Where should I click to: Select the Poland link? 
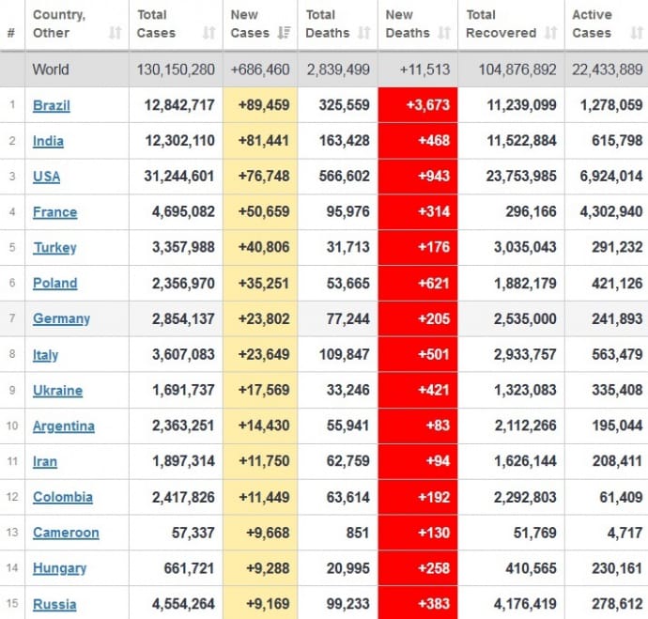click(x=54, y=283)
